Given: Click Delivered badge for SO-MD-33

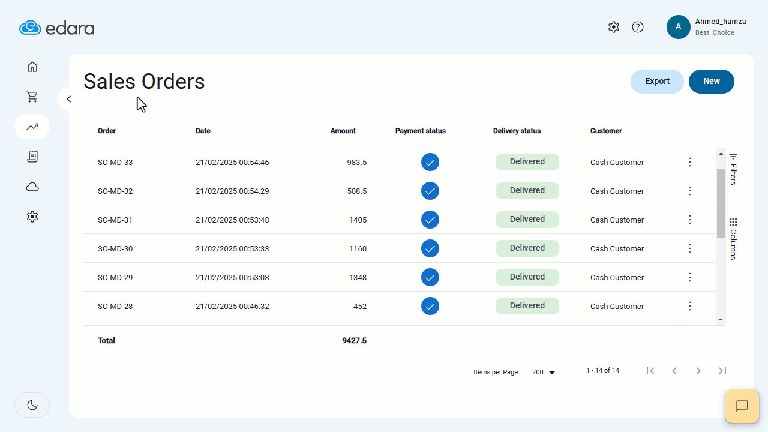Looking at the screenshot, I should (x=527, y=162).
